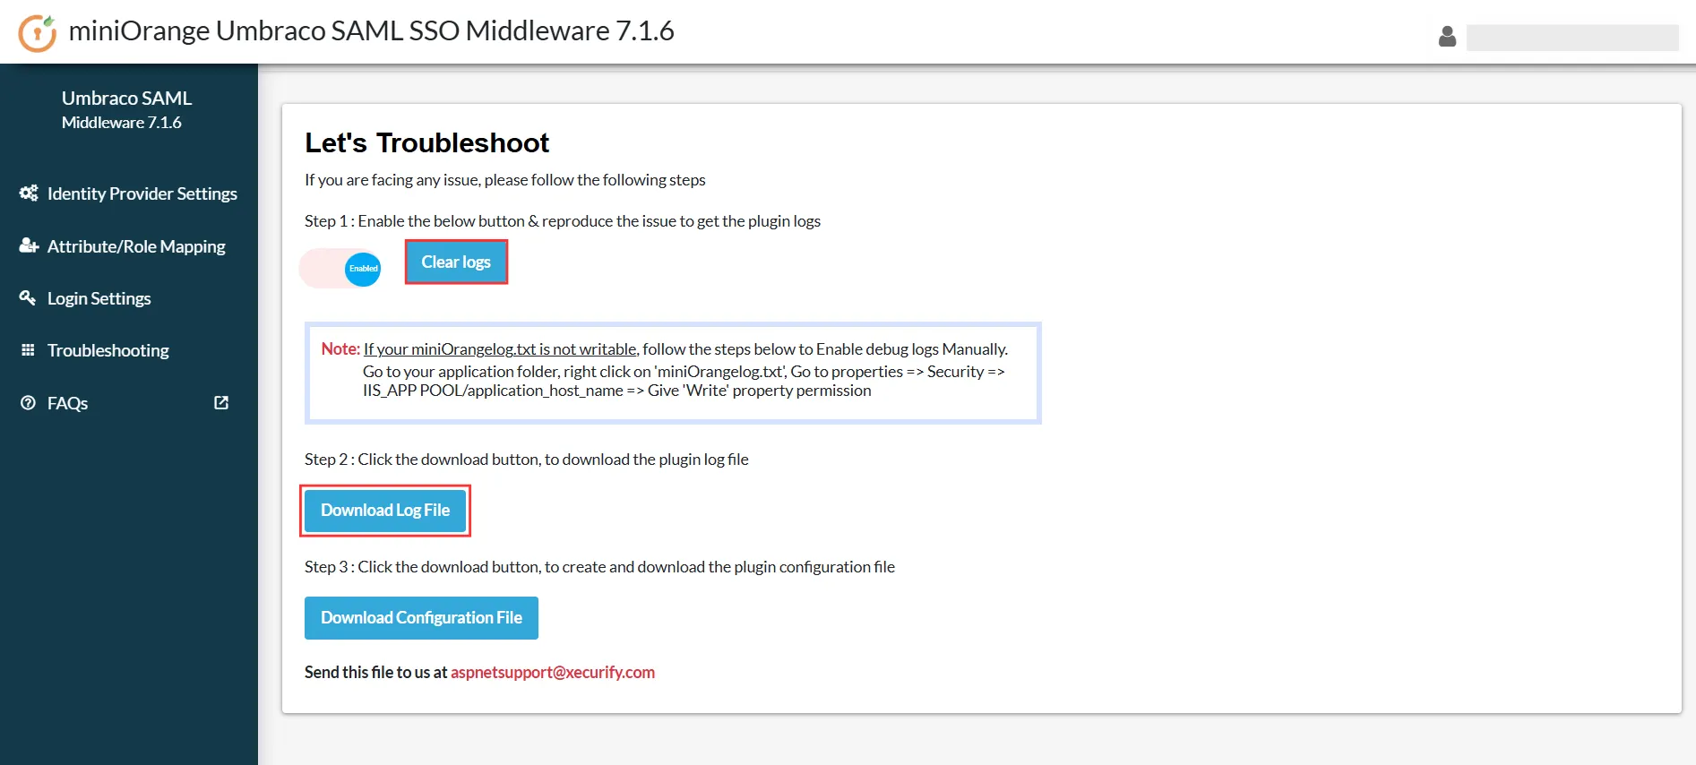Click Download Configuration File button

pos(421,618)
